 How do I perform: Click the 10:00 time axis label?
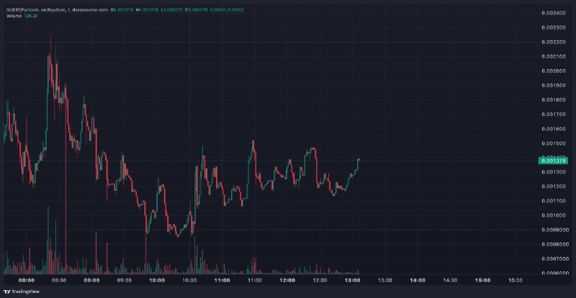pyautogui.click(x=157, y=280)
